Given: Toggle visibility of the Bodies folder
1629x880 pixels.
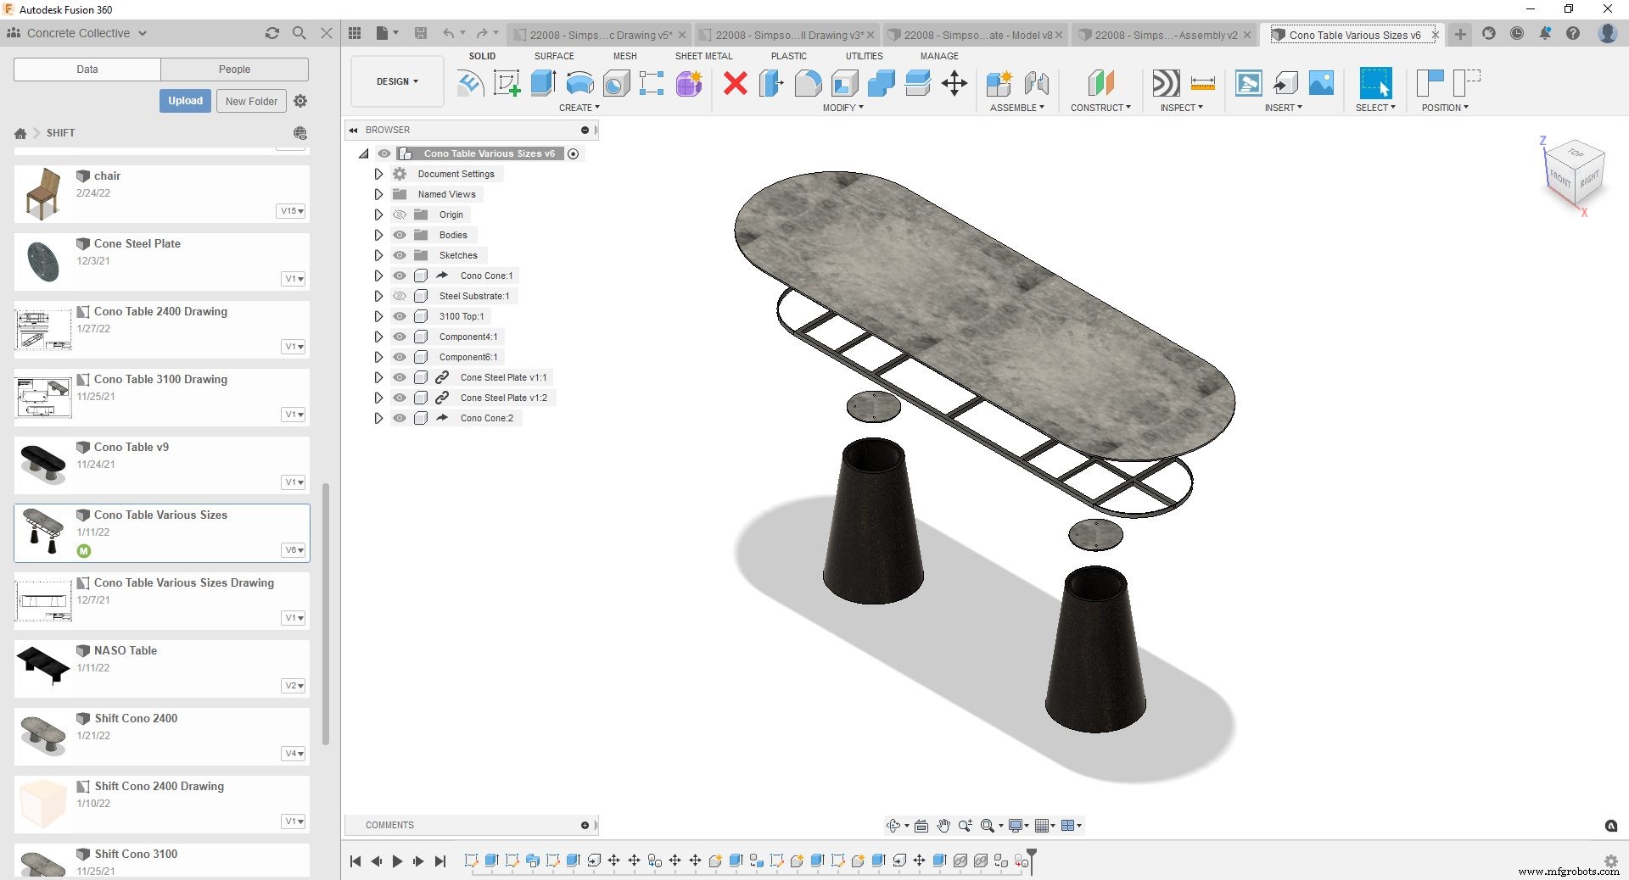Looking at the screenshot, I should click(x=400, y=235).
